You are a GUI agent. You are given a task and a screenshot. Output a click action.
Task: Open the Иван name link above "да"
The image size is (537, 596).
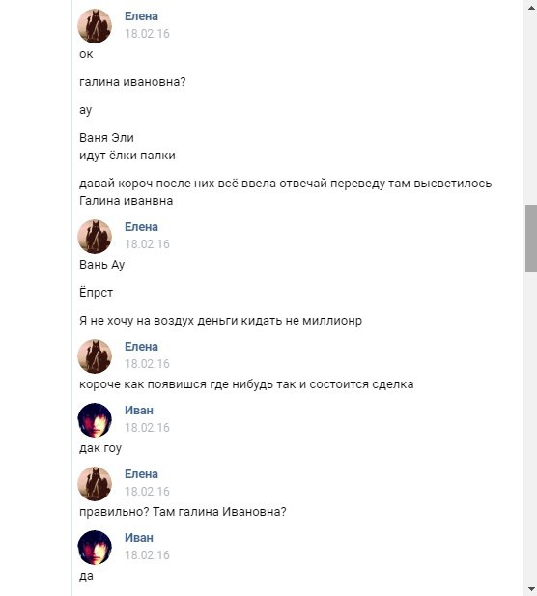click(x=139, y=538)
